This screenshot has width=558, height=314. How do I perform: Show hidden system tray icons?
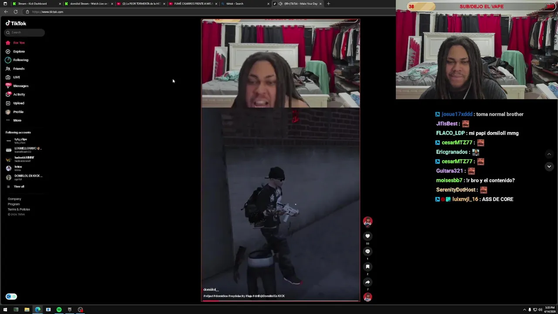(x=524, y=310)
